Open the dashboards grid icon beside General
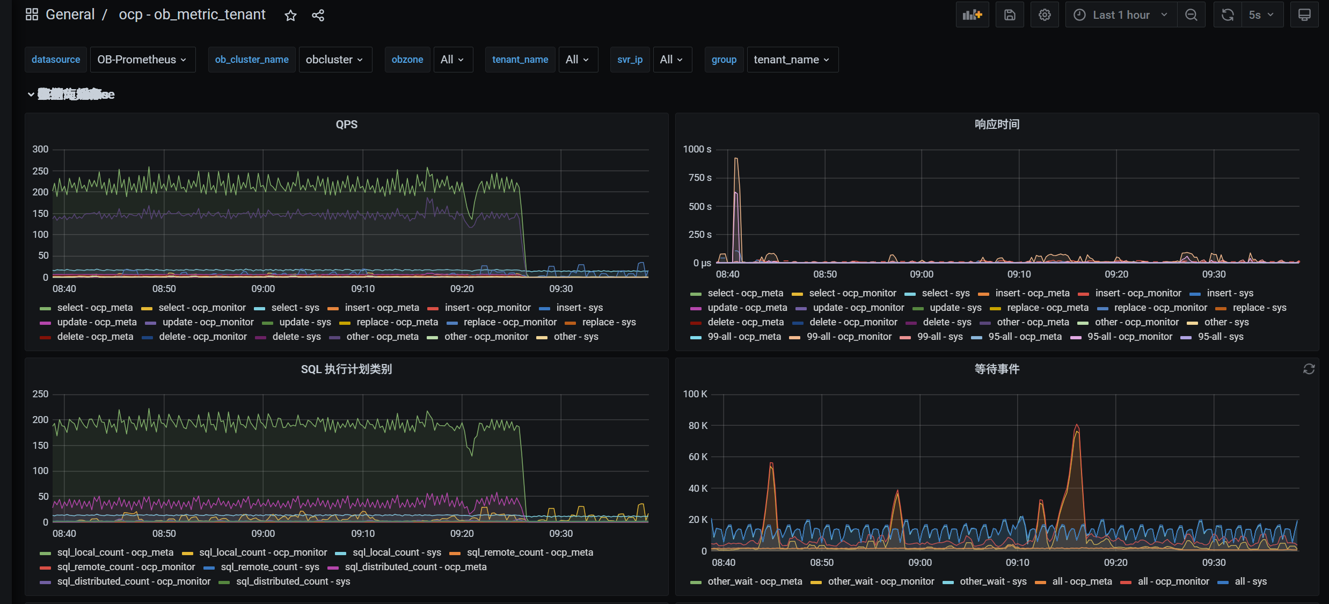The image size is (1329, 604). (32, 14)
